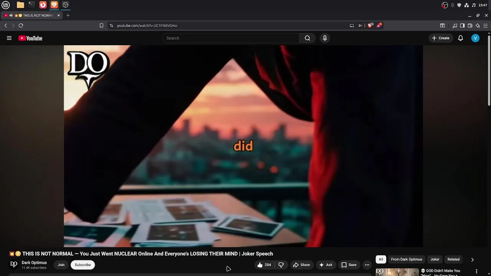The width and height of the screenshot is (491, 276).
Task: Show more filter chips with right chevron
Action: [472, 260]
